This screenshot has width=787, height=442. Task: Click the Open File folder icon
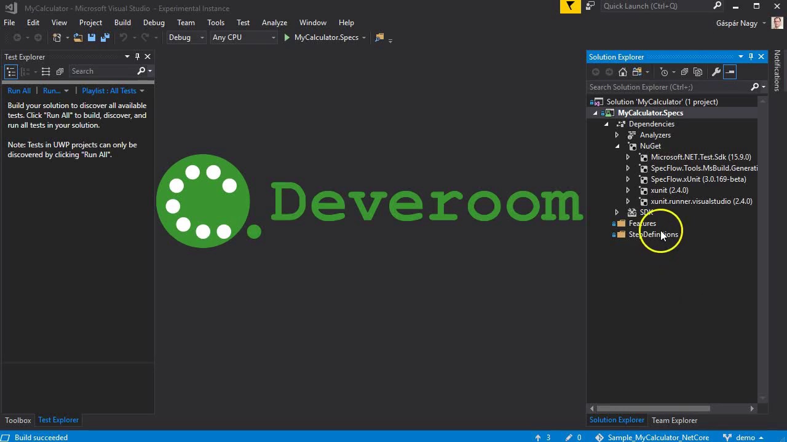(x=78, y=37)
